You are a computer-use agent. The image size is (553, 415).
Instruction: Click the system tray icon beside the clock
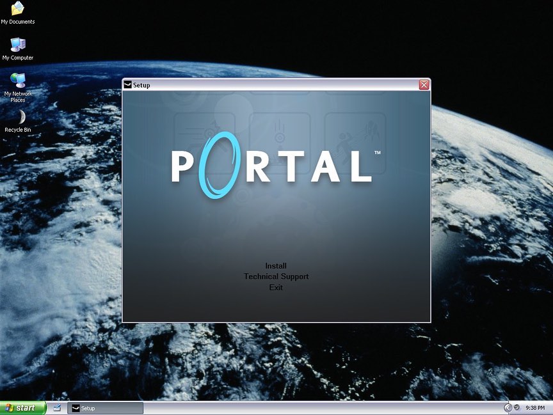pyautogui.click(x=517, y=407)
